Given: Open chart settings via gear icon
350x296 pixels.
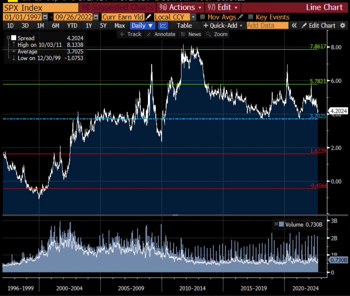Looking at the screenshot, I should 343,25.
